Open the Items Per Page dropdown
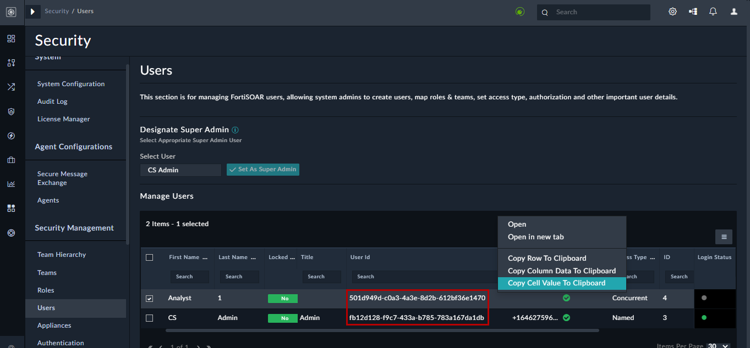750x348 pixels. (x=718, y=346)
